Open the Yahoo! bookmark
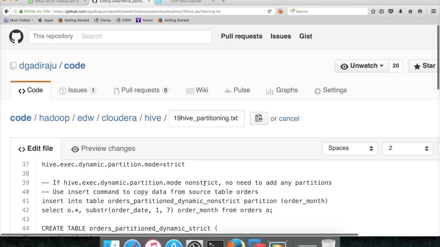The height and width of the screenshot is (247, 440). (144, 20)
